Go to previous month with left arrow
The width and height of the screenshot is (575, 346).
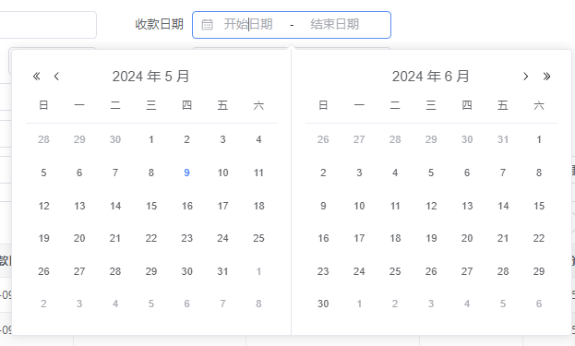(x=56, y=77)
